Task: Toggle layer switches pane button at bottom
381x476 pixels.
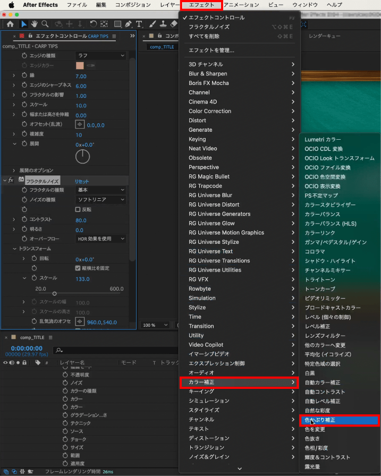Action: (x=6, y=471)
